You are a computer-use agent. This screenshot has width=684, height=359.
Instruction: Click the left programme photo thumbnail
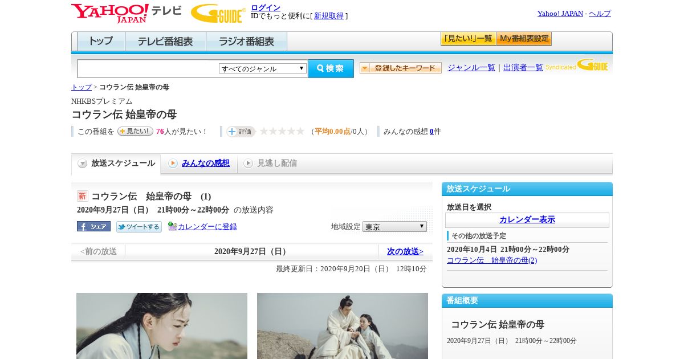(x=162, y=326)
